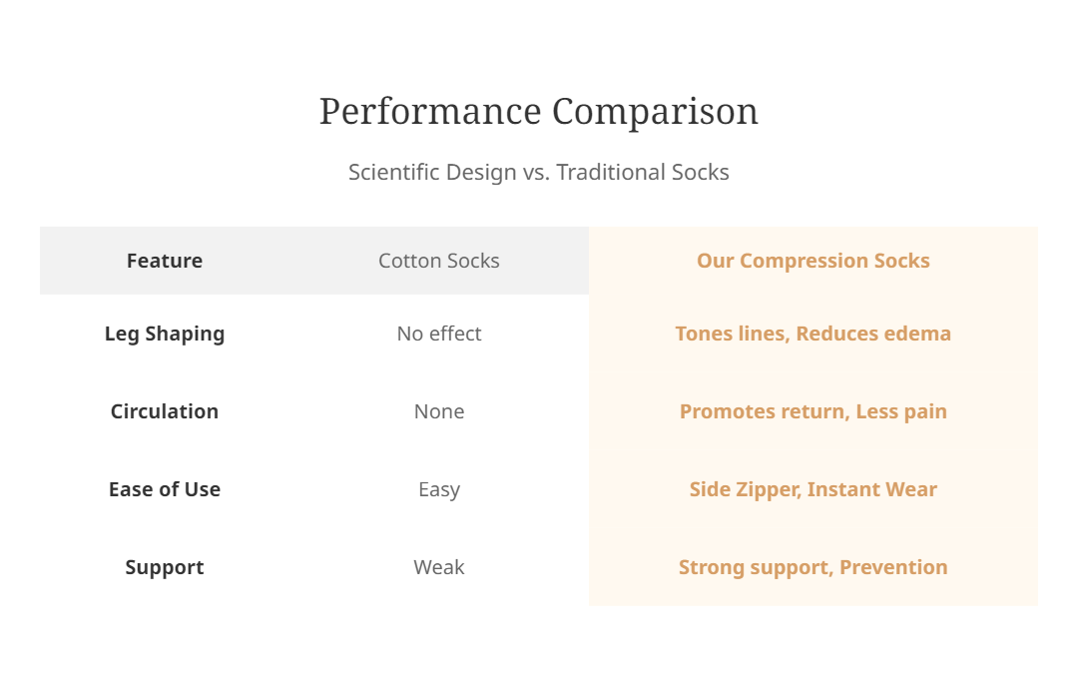Click the Performance Comparison heading
The image size is (1078, 692).
[x=538, y=112]
